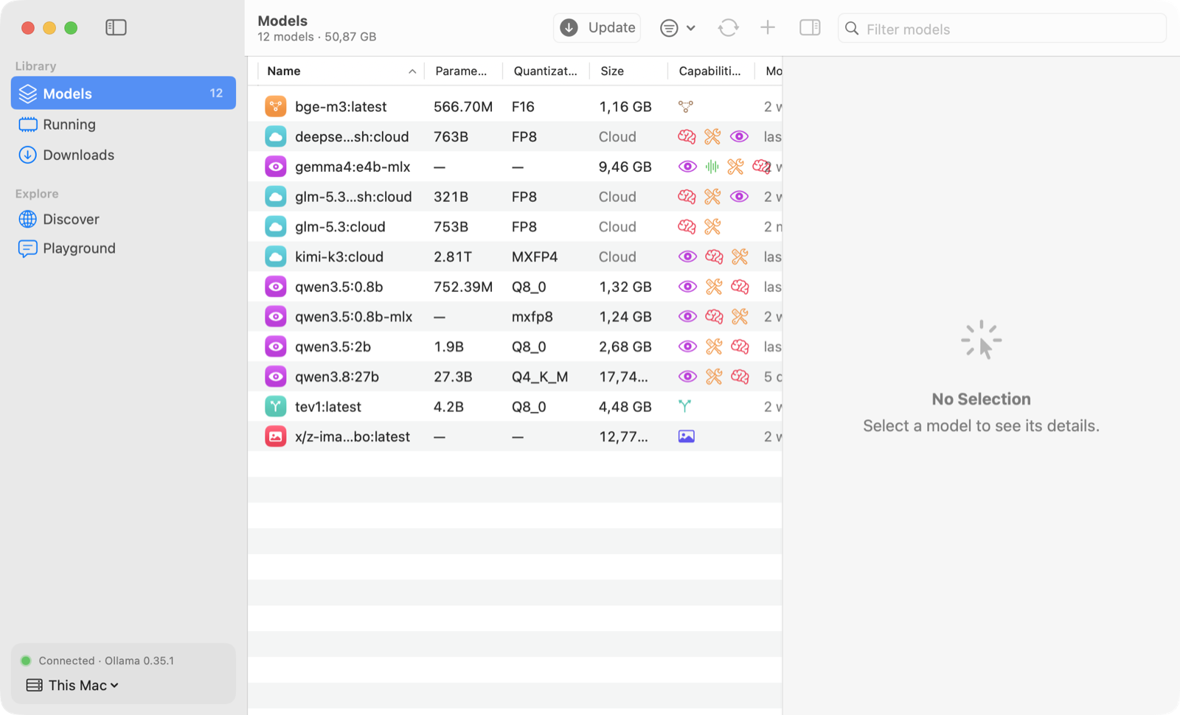The width and height of the screenshot is (1180, 715).
Task: Click the MXFP4 quantization cell
Action: point(535,257)
